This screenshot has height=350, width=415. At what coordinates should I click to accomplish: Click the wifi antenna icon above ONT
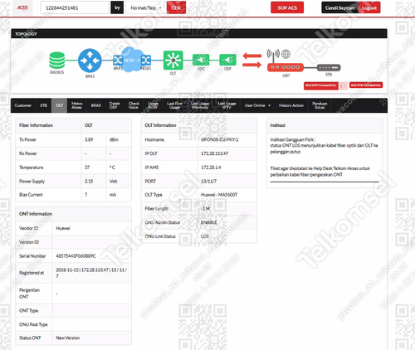pos(273,56)
